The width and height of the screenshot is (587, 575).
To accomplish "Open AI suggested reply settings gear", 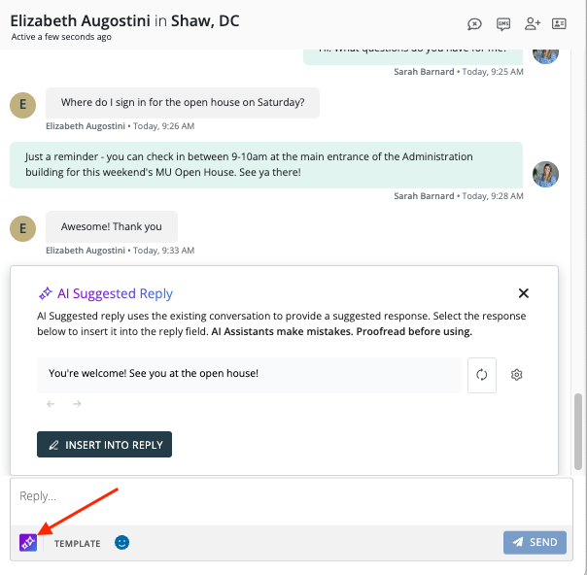I will [517, 375].
